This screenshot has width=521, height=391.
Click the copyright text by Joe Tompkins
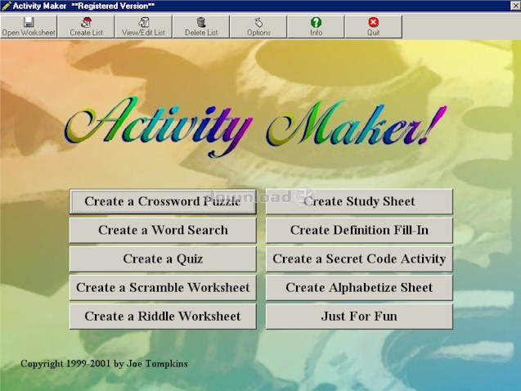104,364
